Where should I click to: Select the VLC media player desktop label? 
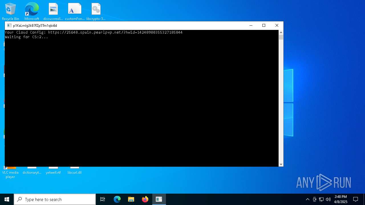click(x=10, y=175)
